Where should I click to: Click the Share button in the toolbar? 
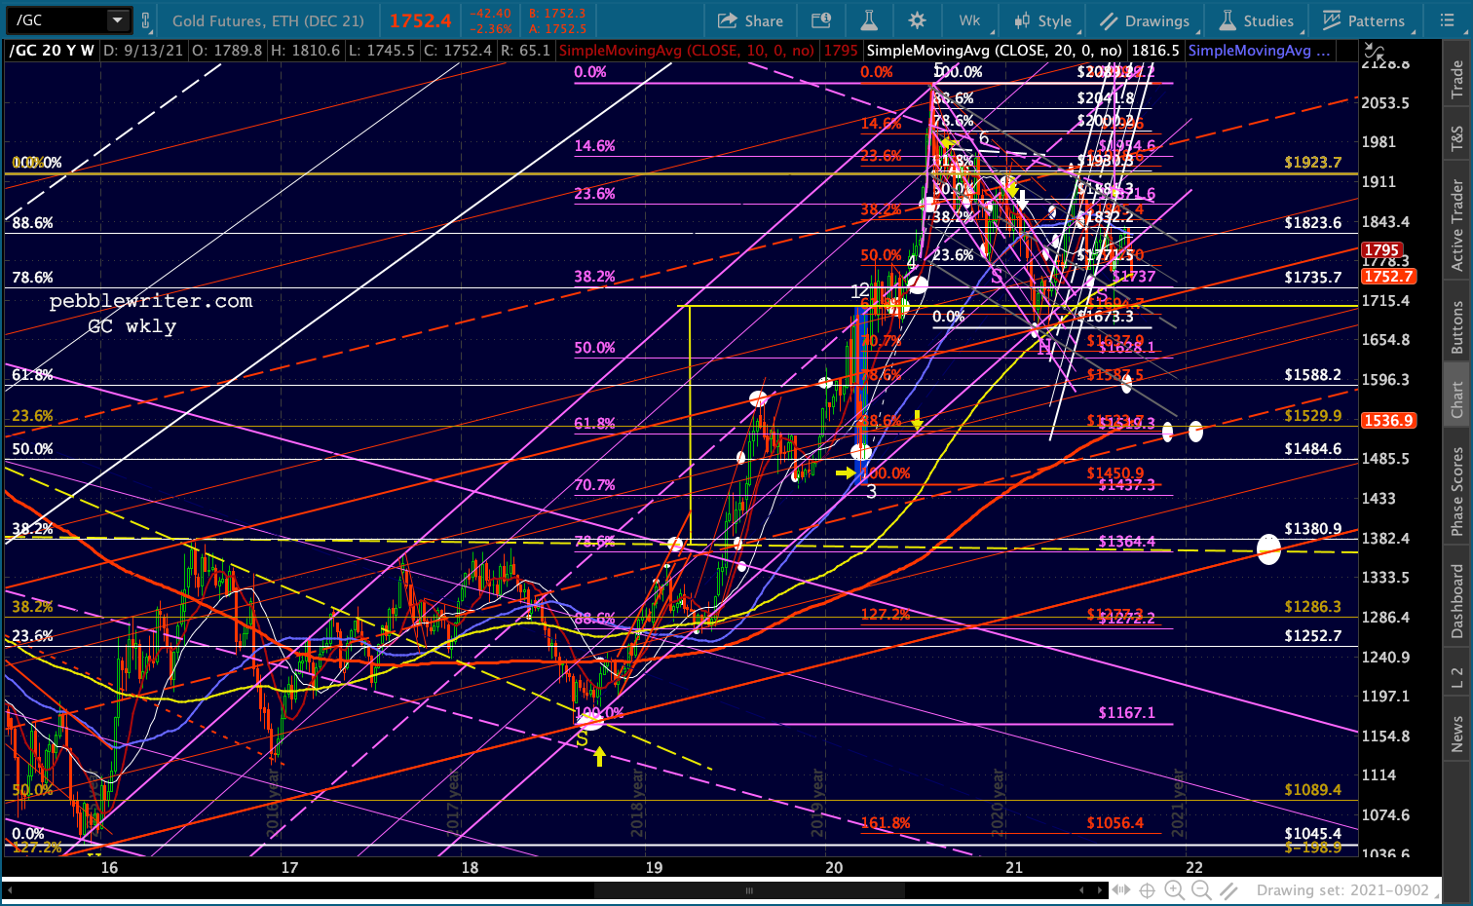750,20
